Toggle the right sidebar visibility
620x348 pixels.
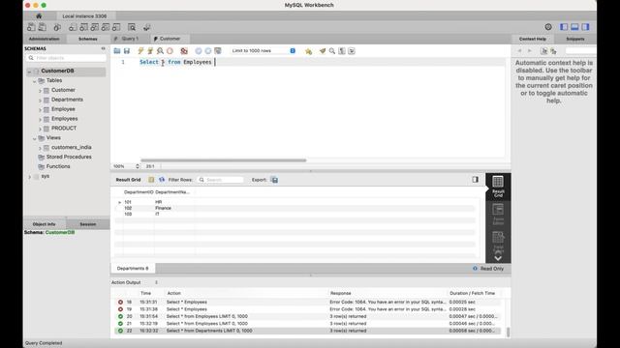[x=585, y=27]
